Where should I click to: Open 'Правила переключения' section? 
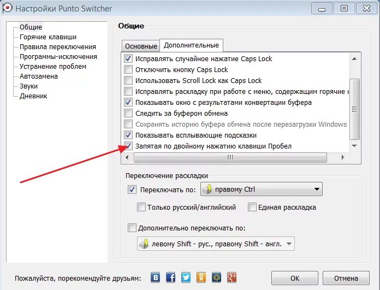(58, 47)
